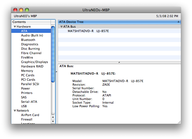Open the Memory hardware section

(27, 71)
